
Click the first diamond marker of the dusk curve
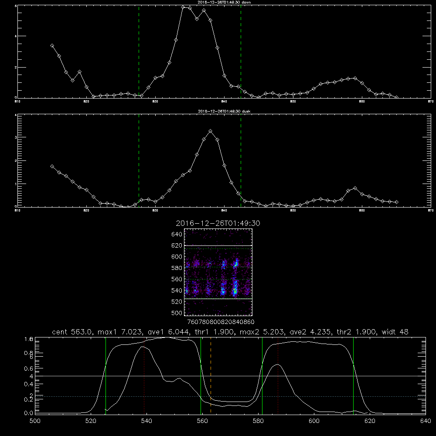point(52,166)
